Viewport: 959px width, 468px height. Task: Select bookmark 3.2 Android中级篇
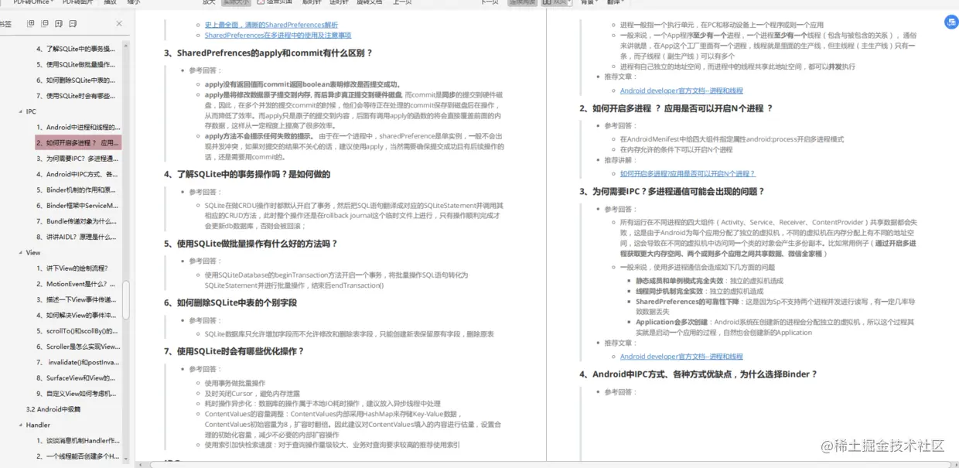coord(53,409)
